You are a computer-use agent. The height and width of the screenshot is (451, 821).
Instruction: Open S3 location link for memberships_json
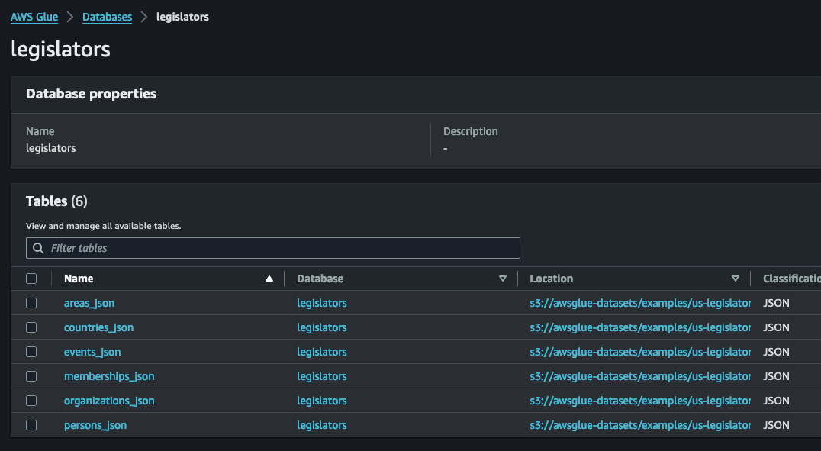[639, 376]
